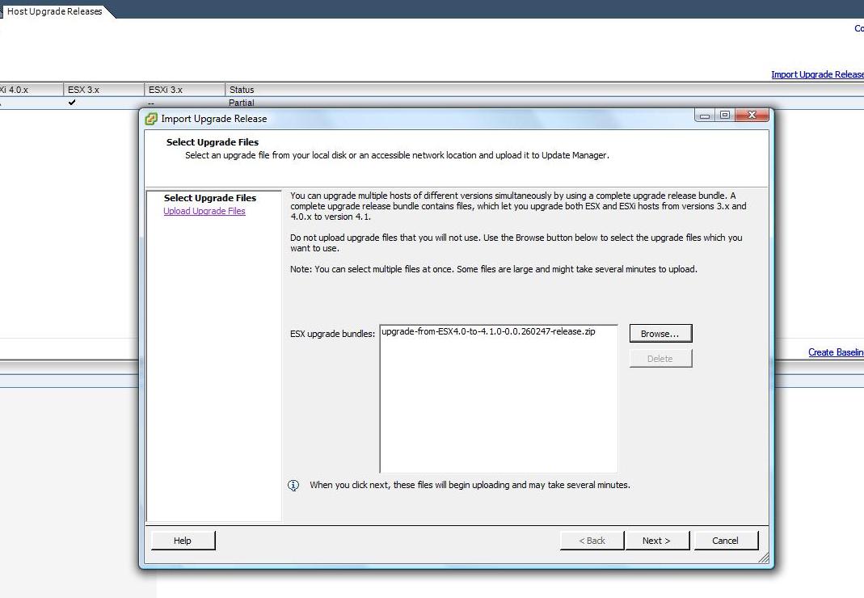Click the disabled Delete button
The image size is (864, 598).
pos(660,358)
